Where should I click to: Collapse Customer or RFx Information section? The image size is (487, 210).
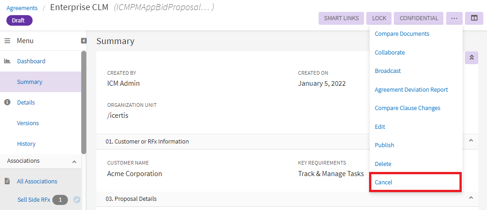[x=470, y=141]
